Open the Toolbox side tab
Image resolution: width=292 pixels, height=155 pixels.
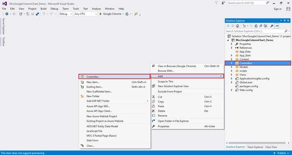click(3, 41)
